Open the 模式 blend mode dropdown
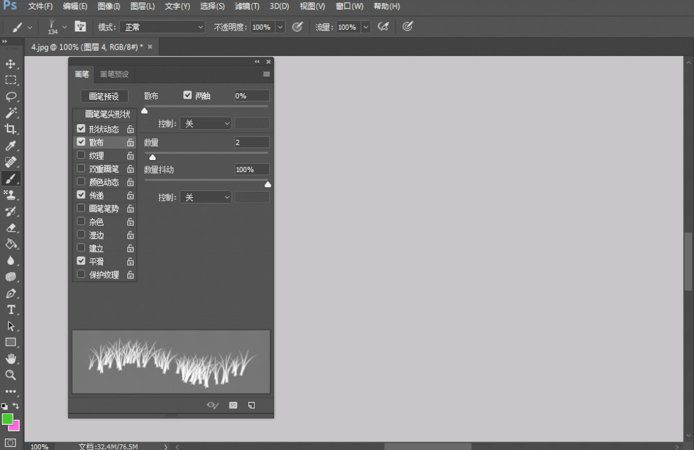The width and height of the screenshot is (694, 450). pyautogui.click(x=163, y=27)
